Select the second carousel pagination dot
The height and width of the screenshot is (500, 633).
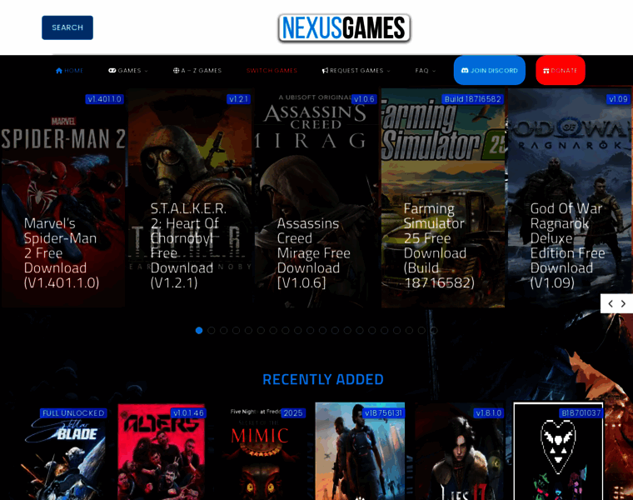211,330
